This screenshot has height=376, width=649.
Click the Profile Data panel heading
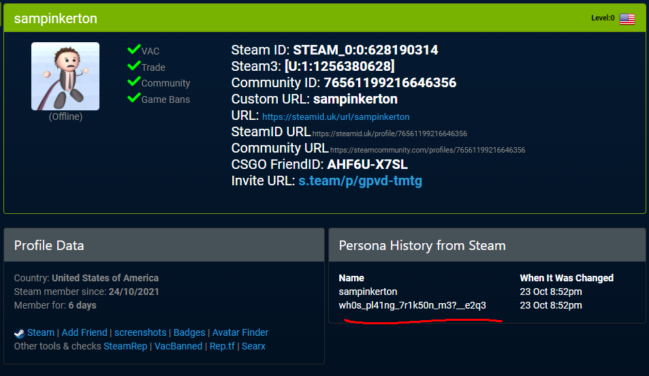point(49,246)
